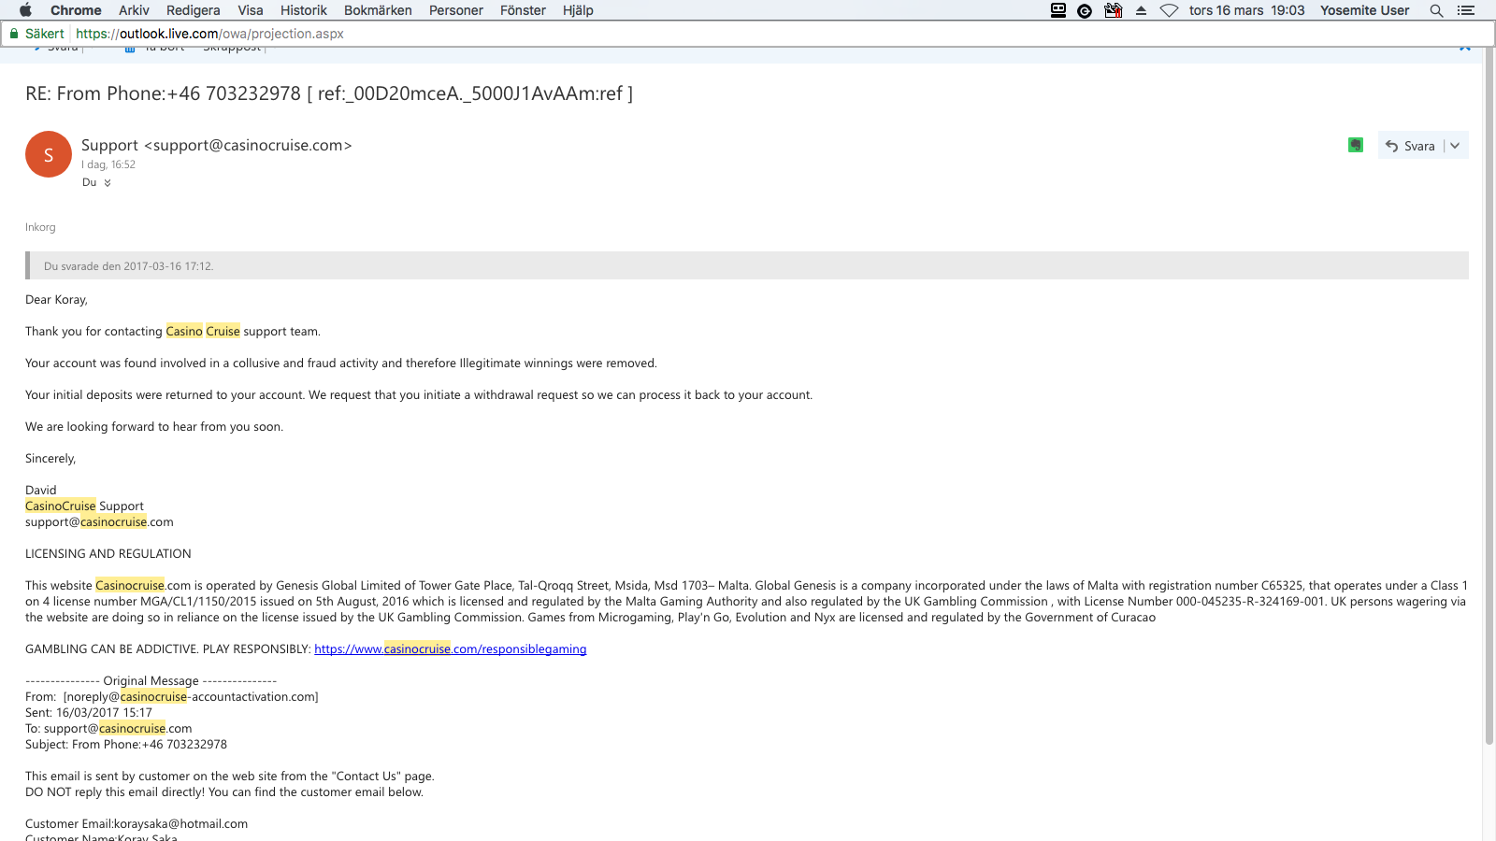Open the Historik menu
This screenshot has height=841, width=1496.
pyautogui.click(x=304, y=10)
